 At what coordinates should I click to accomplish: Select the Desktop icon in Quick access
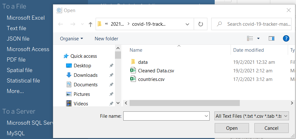pyautogui.click(x=69, y=66)
